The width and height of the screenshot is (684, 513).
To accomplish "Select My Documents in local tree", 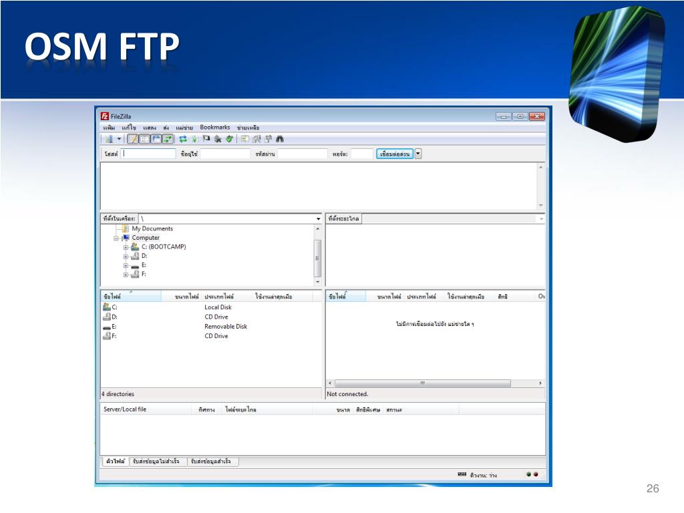I will pos(152,228).
